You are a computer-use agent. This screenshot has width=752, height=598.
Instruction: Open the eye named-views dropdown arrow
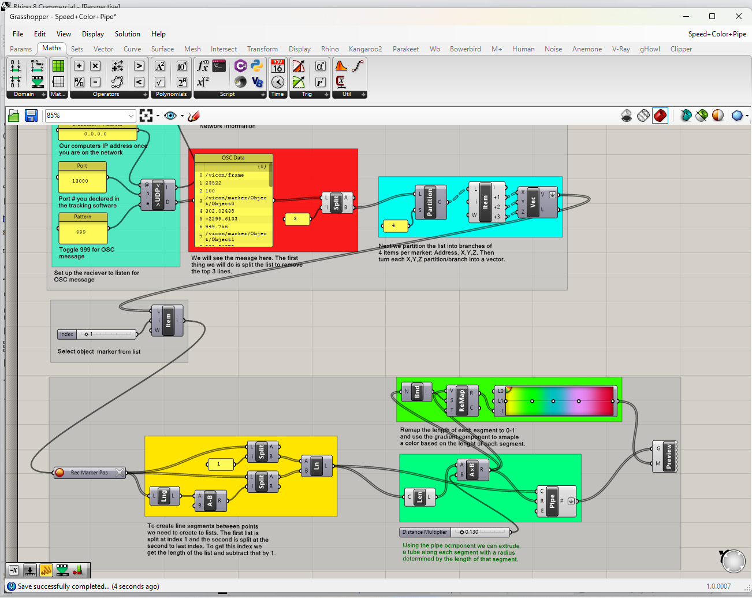(182, 116)
